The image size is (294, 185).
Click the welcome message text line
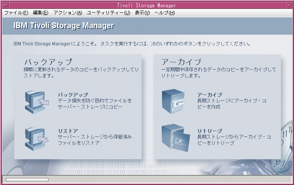pyautogui.click(x=132, y=44)
